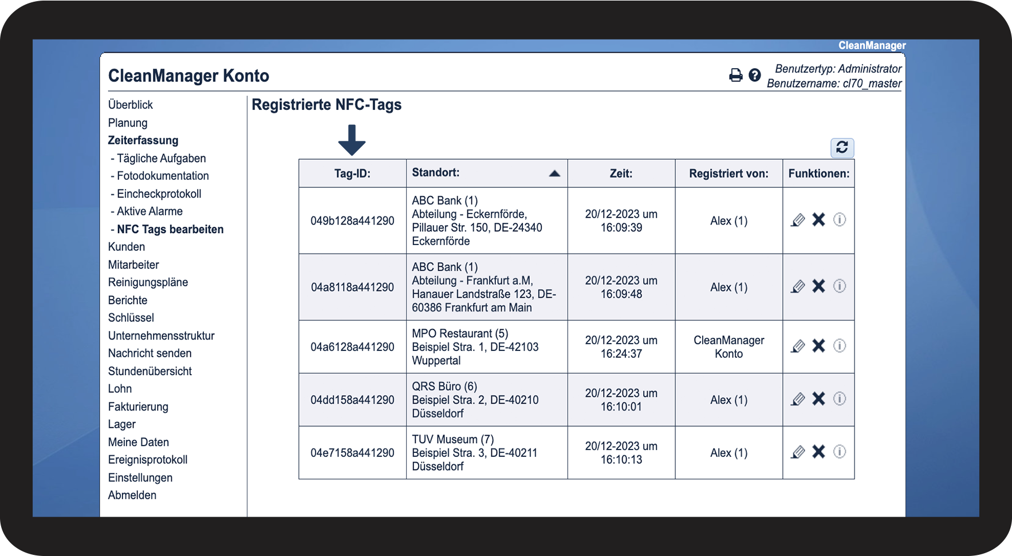
Task: Click the printer icon in header
Action: 735,76
